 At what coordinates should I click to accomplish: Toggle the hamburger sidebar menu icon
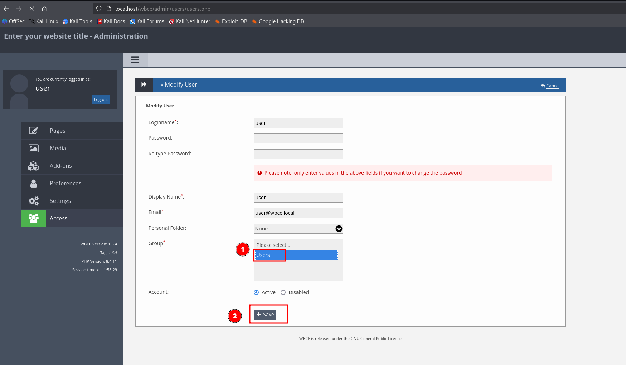(135, 60)
